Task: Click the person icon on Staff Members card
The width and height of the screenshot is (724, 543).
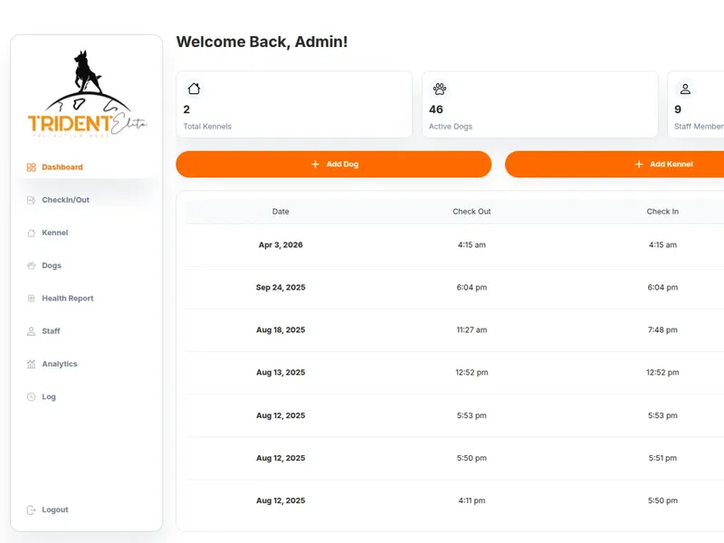Action: pos(685,89)
